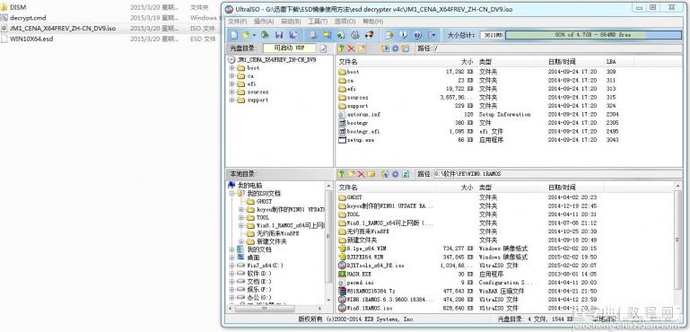Expand the boot folder in image tree
Image resolution: width=690 pixels, height=332 pixels.
point(231,68)
